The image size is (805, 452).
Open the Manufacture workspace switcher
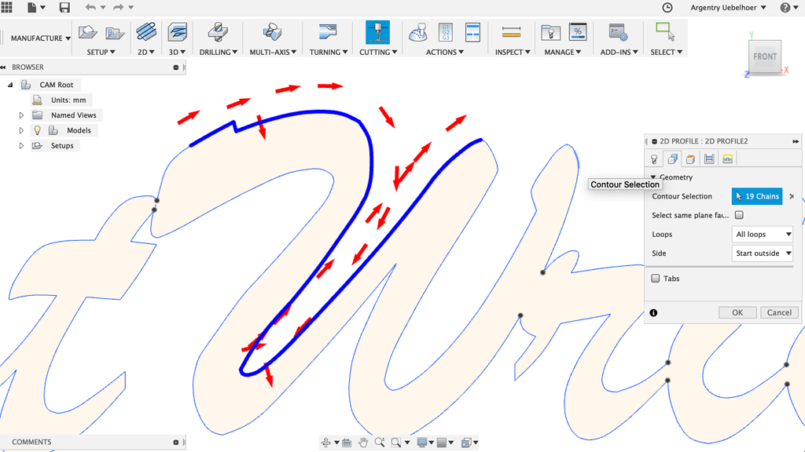coord(37,37)
